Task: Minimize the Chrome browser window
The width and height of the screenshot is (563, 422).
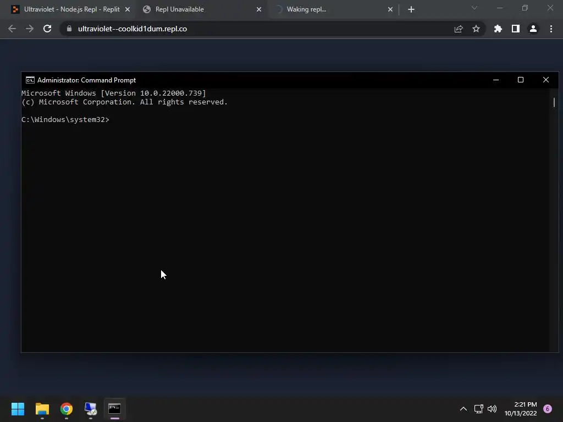Action: (x=500, y=8)
